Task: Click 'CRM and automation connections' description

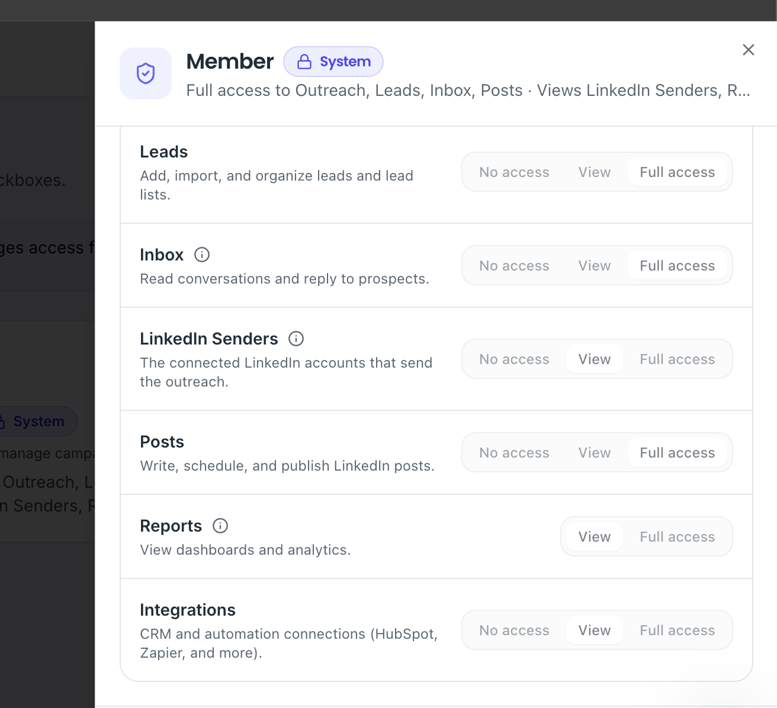Action: [x=289, y=643]
